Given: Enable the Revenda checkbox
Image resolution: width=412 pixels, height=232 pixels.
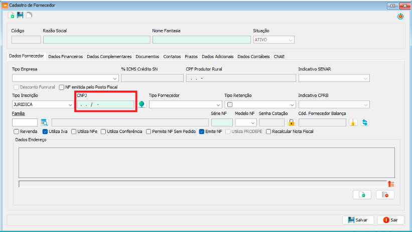Looking at the screenshot, I should click(16, 131).
